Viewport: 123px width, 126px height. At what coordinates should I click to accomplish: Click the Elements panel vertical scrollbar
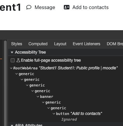click(5, 83)
